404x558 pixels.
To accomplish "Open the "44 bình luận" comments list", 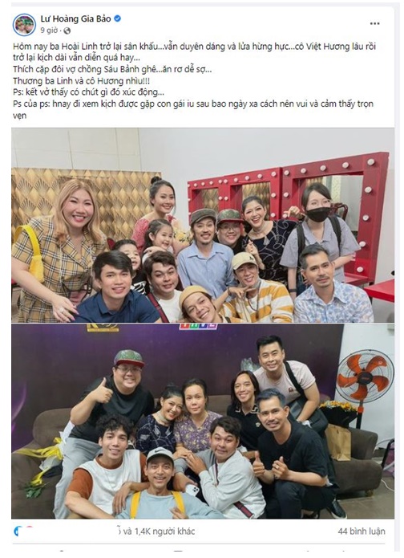I will [x=362, y=532].
